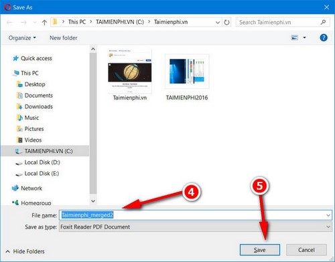
Task: Select This PC in the address path
Action: pyautogui.click(x=77, y=22)
